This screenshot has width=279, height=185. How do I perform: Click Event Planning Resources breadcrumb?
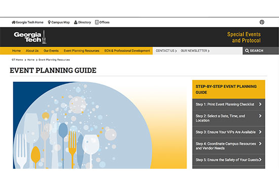(54, 60)
